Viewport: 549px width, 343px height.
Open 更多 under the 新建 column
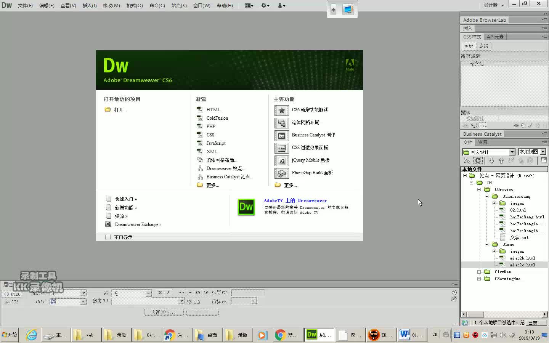213,185
